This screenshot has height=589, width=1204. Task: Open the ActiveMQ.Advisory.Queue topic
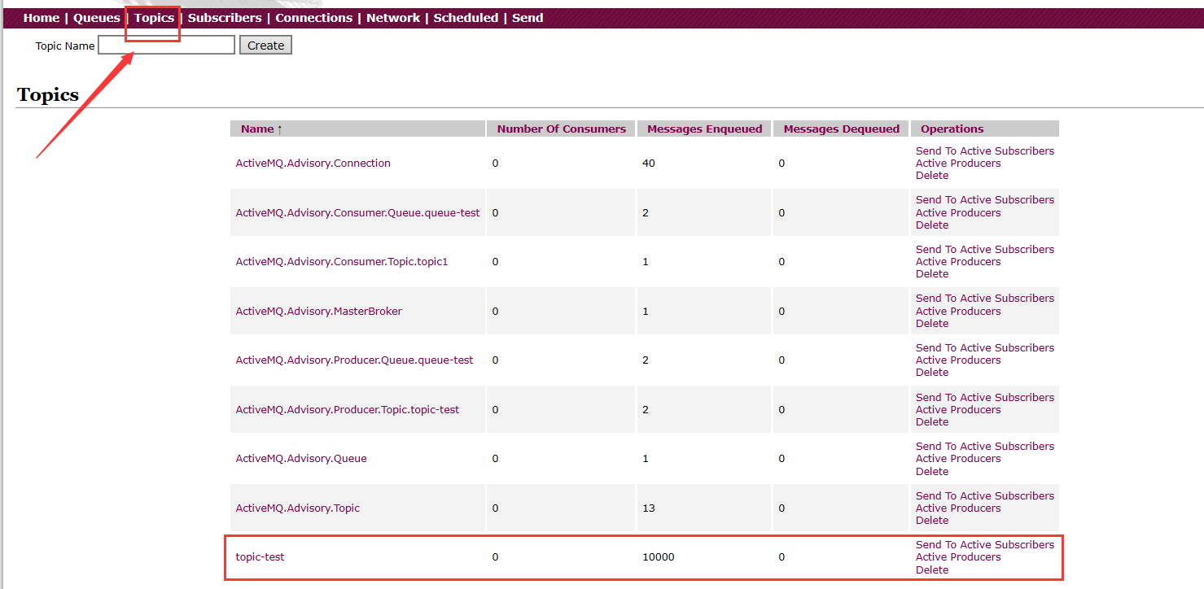click(x=301, y=459)
